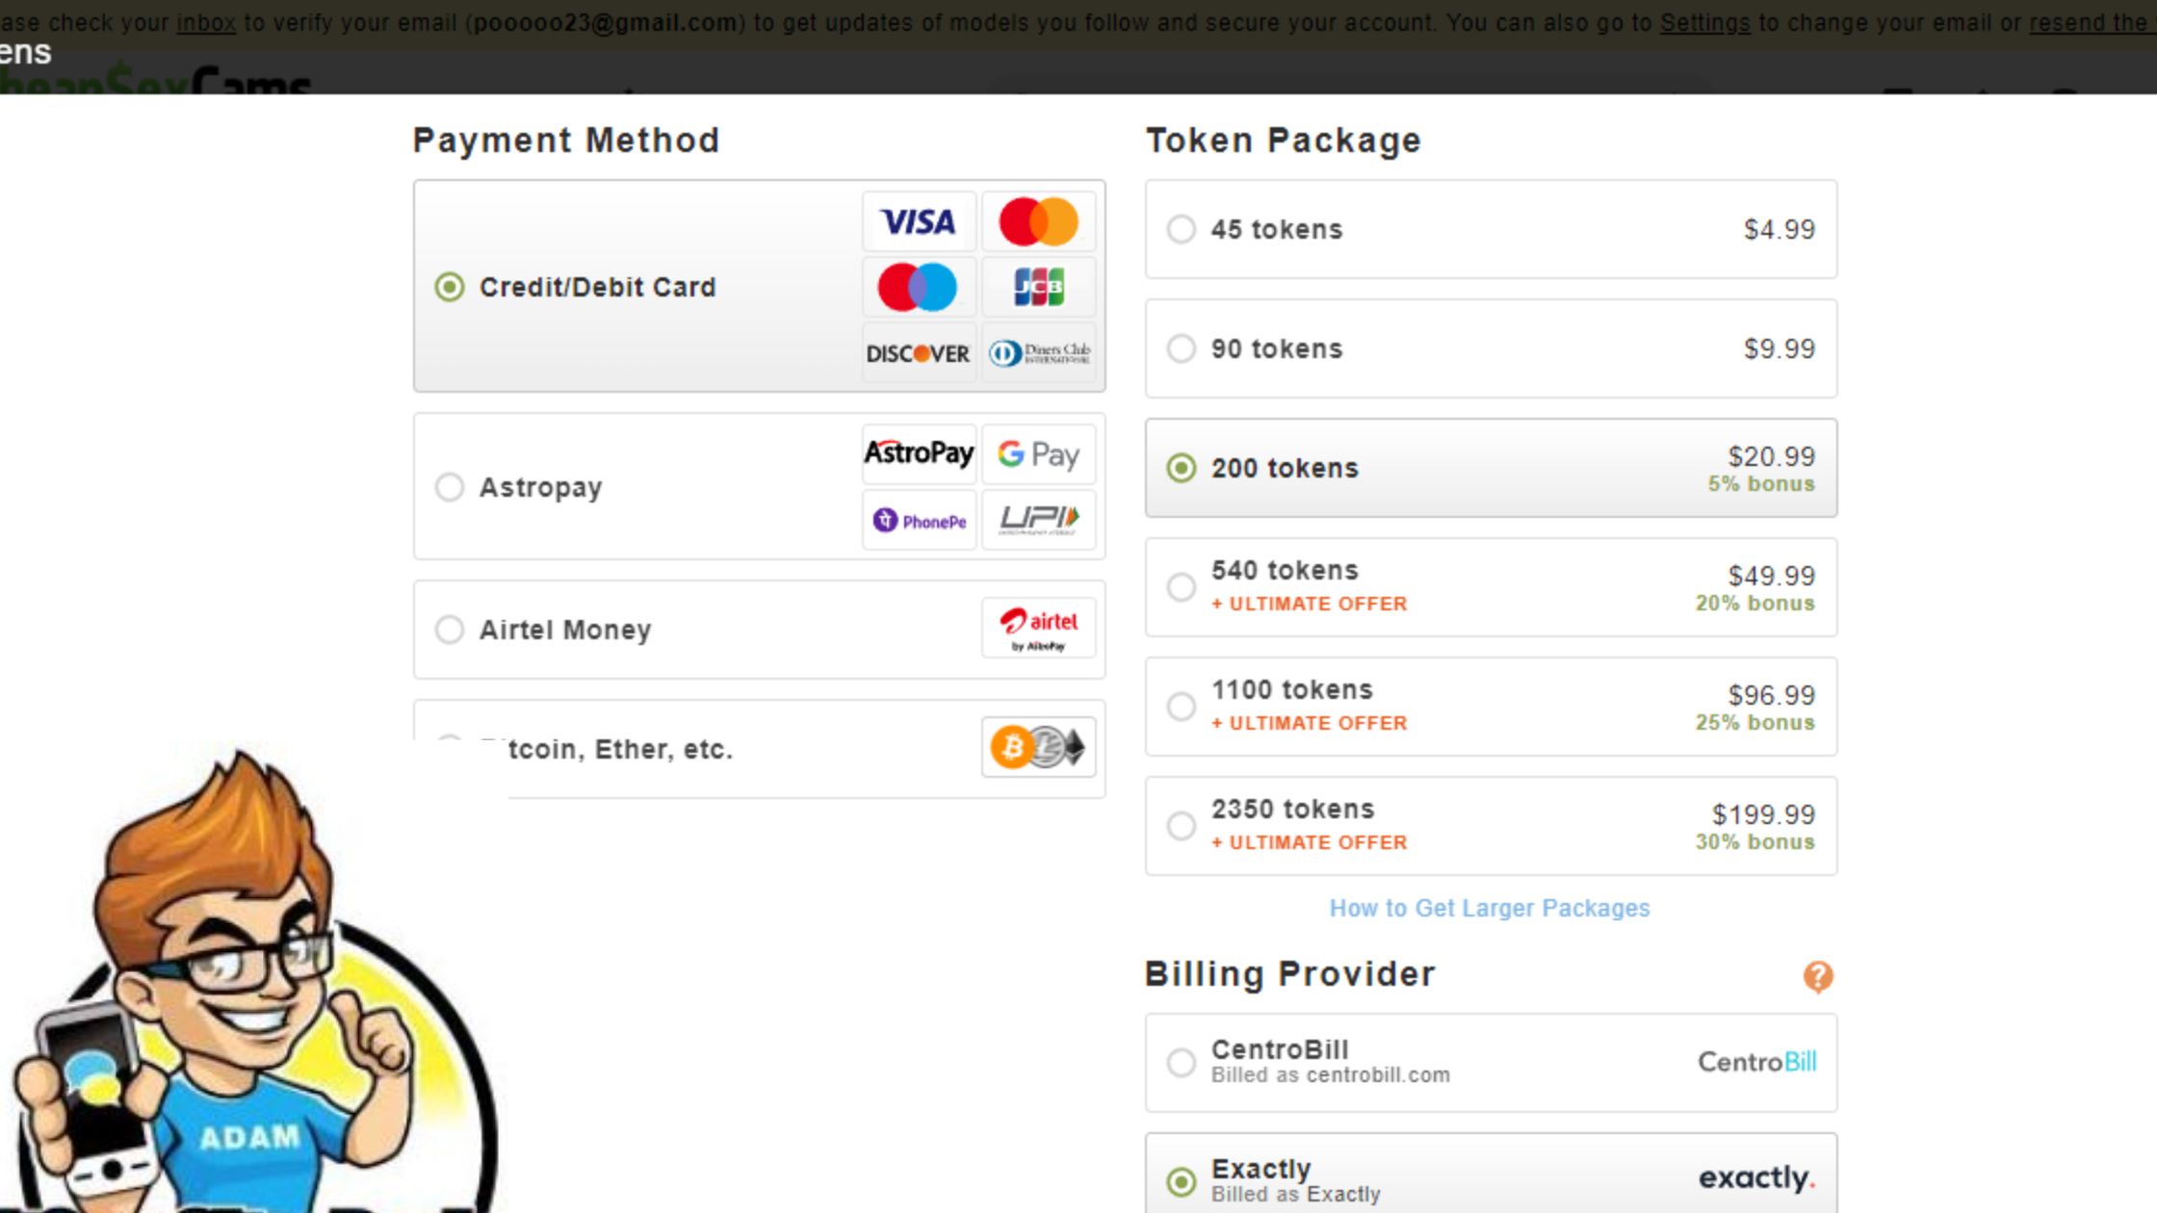The height and width of the screenshot is (1213, 2157).
Task: Choose the 1100 tokens package
Action: point(1491,707)
